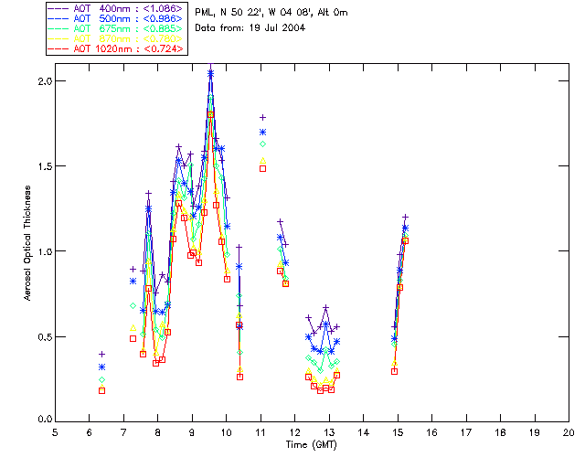Click the x-axis tick label '18'
The image size is (585, 468).
(500, 432)
